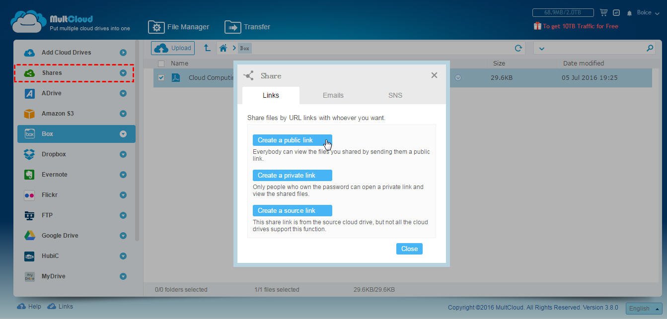Click the MultCloud cloud logo
This screenshot has width=667, height=319.
click(x=29, y=22)
